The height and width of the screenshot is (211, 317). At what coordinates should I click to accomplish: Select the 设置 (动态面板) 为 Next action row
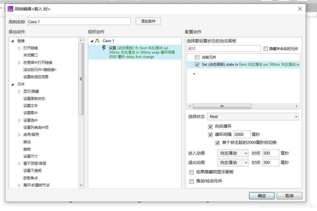coord(135,52)
